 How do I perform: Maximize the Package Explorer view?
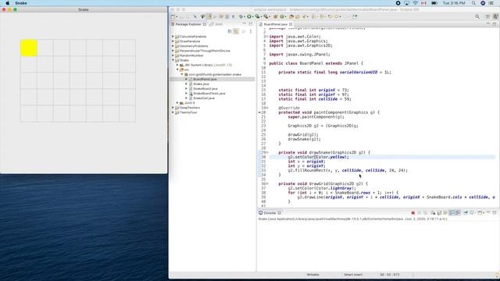(251, 24)
